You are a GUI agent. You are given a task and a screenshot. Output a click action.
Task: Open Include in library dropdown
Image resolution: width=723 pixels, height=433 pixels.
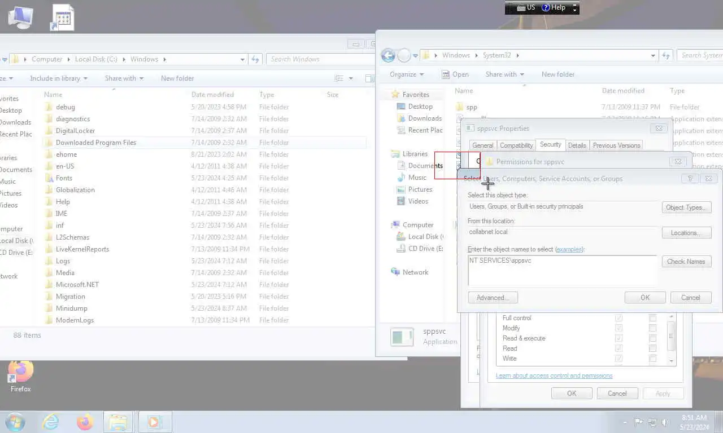point(59,78)
